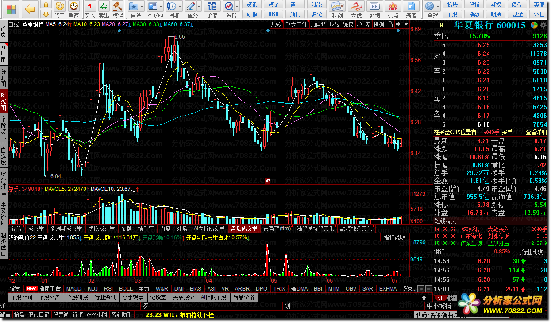551x322 pixels.
Task: Open the 分时图 sidebar tab
Action: [x=4, y=78]
